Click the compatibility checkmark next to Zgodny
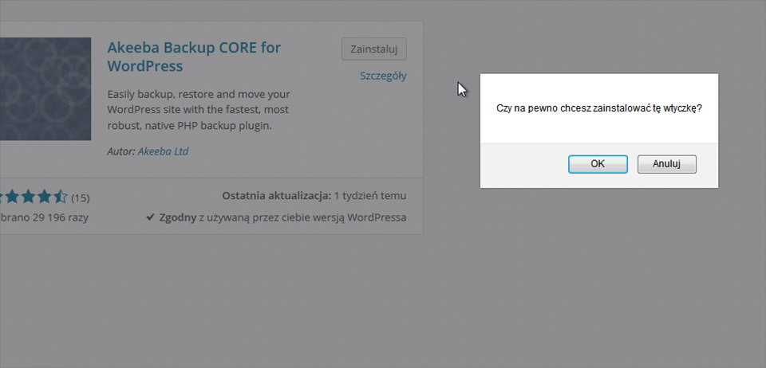This screenshot has height=368, width=766. coord(151,217)
